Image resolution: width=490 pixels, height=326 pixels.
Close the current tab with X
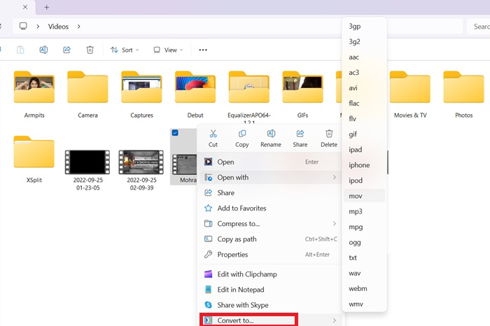pyautogui.click(x=25, y=7)
